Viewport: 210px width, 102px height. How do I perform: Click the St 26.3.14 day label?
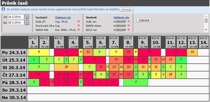[14, 68]
